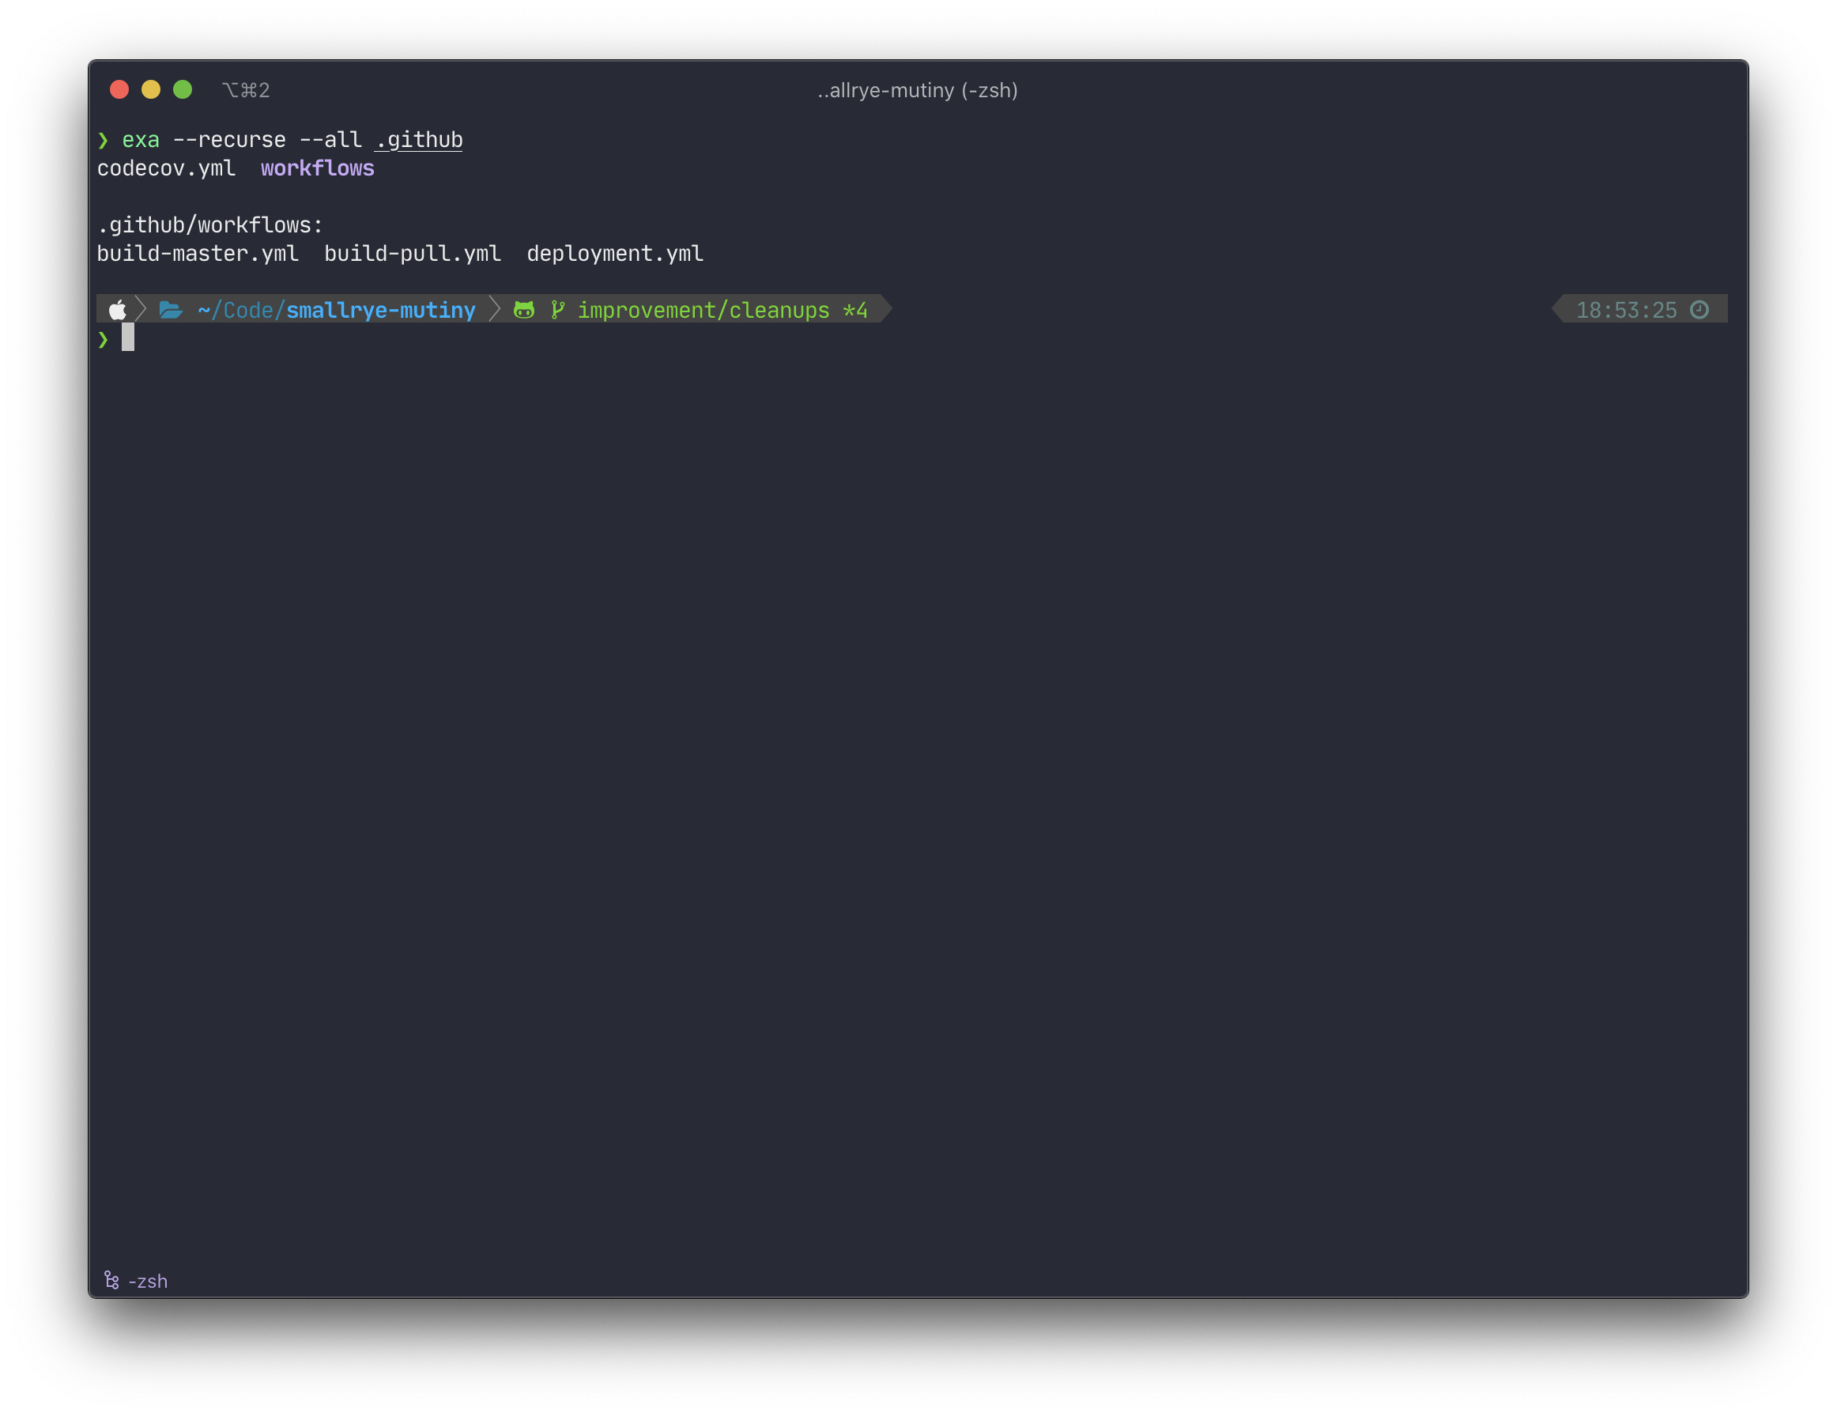The width and height of the screenshot is (1837, 1415).
Task: Click the yellow minimize window button
Action: coord(150,89)
